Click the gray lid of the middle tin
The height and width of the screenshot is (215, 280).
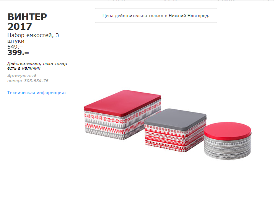[x=175, y=118]
